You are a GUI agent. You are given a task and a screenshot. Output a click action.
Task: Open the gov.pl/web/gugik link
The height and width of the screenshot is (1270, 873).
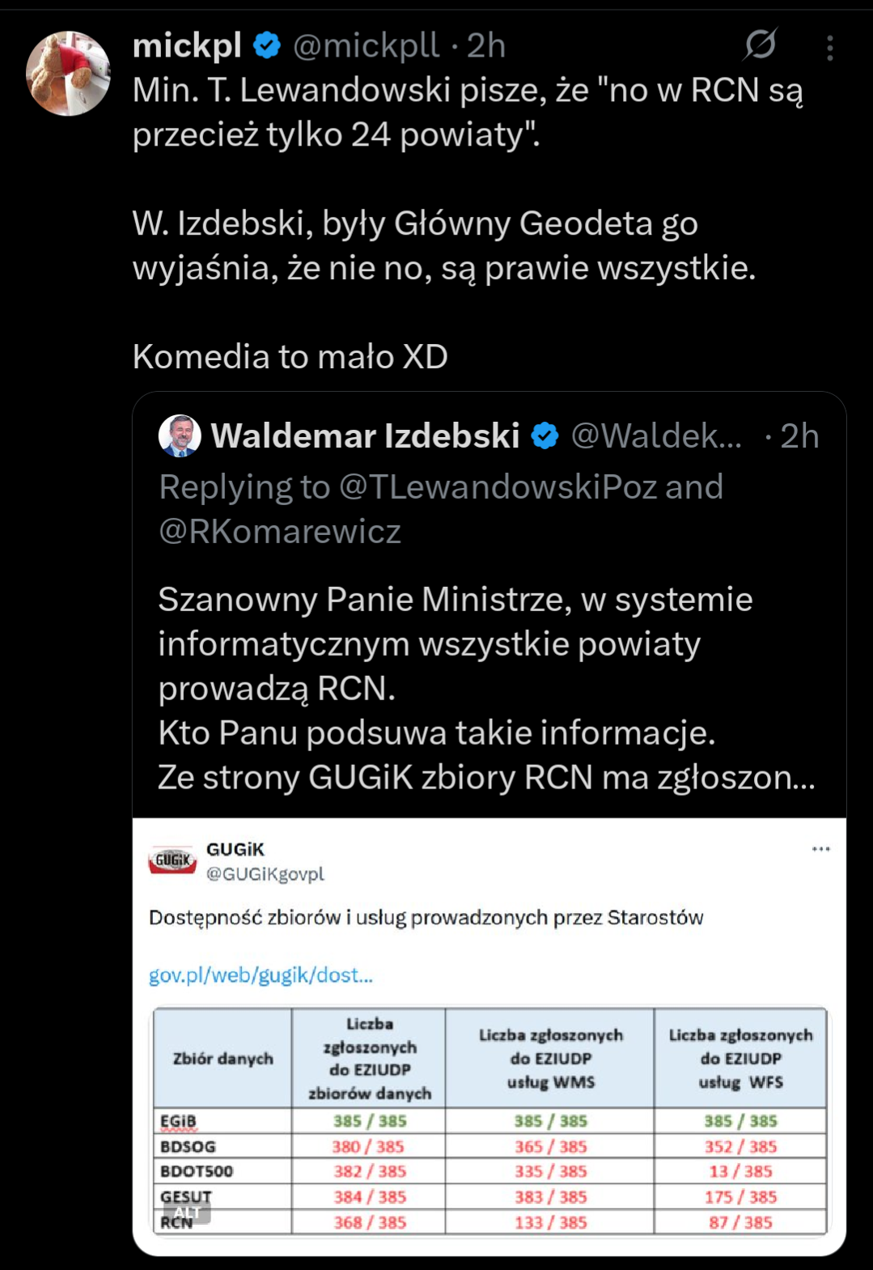pyautogui.click(x=261, y=975)
